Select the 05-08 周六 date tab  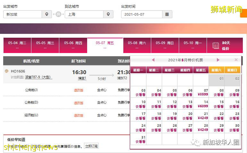coord(137,45)
